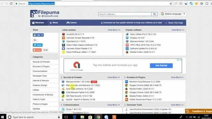This screenshot has width=212, height=119.
Task: Select Communications category in sidebar
Action: (40, 71)
